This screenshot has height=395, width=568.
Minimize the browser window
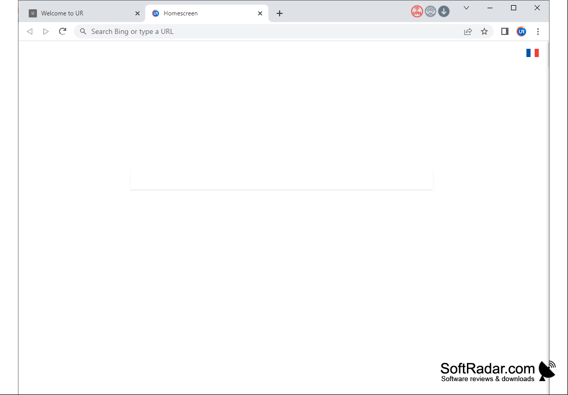[x=490, y=8]
